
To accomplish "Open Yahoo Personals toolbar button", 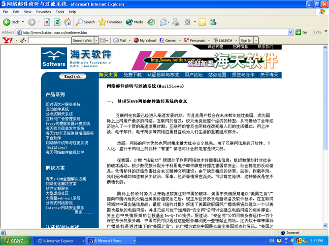I will [194, 40].
